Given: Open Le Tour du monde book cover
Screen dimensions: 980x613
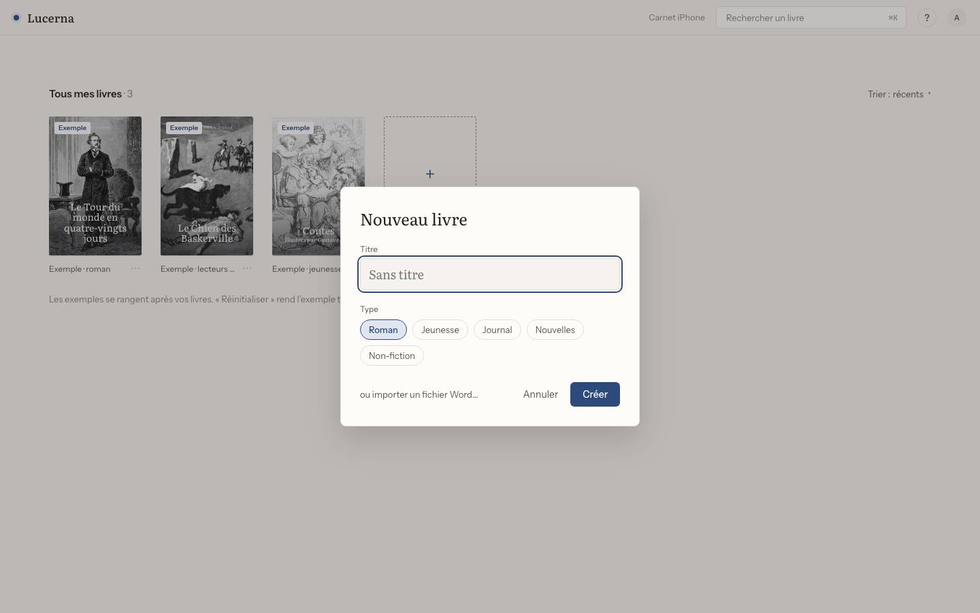Looking at the screenshot, I should pos(95,186).
